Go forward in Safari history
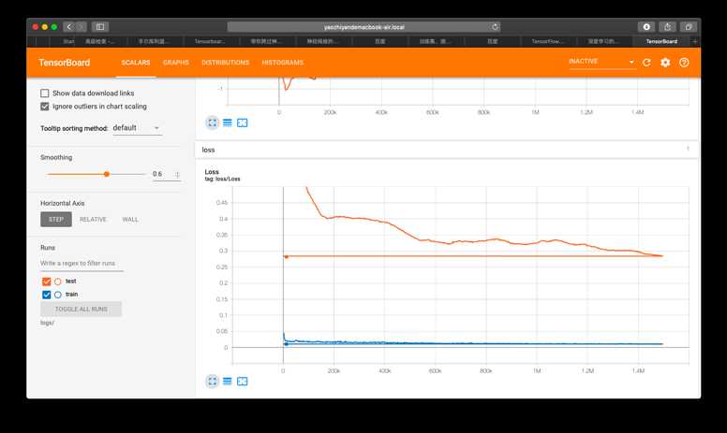The image size is (727, 433). 81,27
